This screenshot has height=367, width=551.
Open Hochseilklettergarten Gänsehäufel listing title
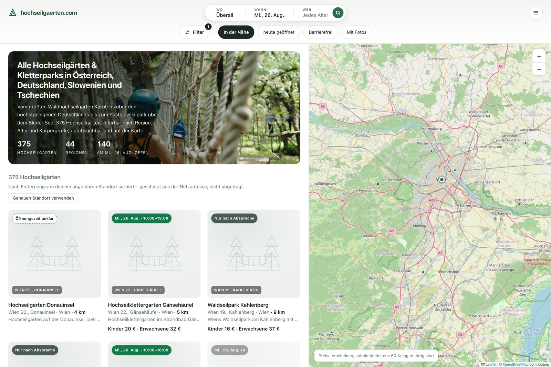(150, 305)
